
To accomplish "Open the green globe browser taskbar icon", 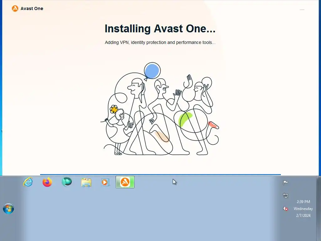I will pyautogui.click(x=67, y=182).
